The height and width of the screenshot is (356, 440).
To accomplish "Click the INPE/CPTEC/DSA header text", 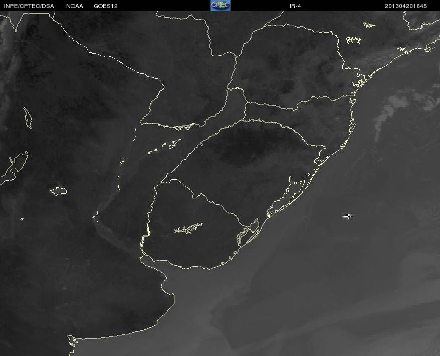I will (29, 6).
